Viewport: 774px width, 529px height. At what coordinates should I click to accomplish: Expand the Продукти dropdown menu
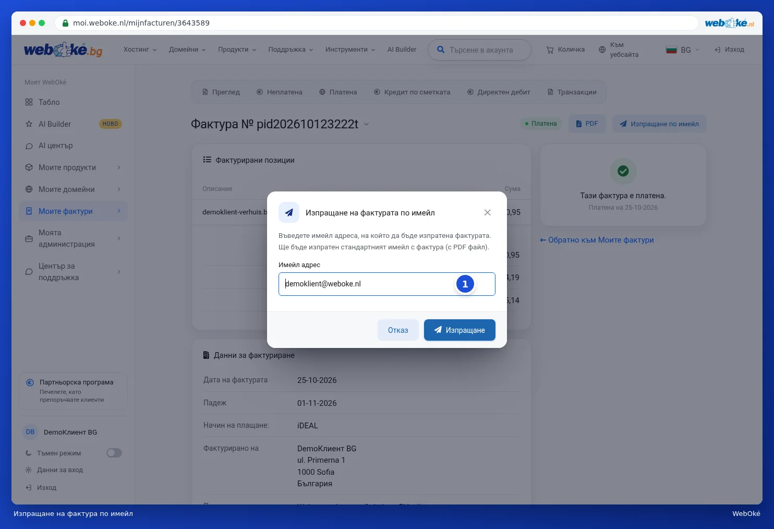(x=237, y=50)
